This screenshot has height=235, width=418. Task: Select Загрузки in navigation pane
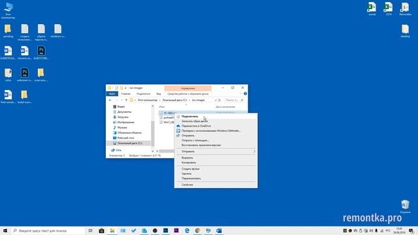[123, 117]
